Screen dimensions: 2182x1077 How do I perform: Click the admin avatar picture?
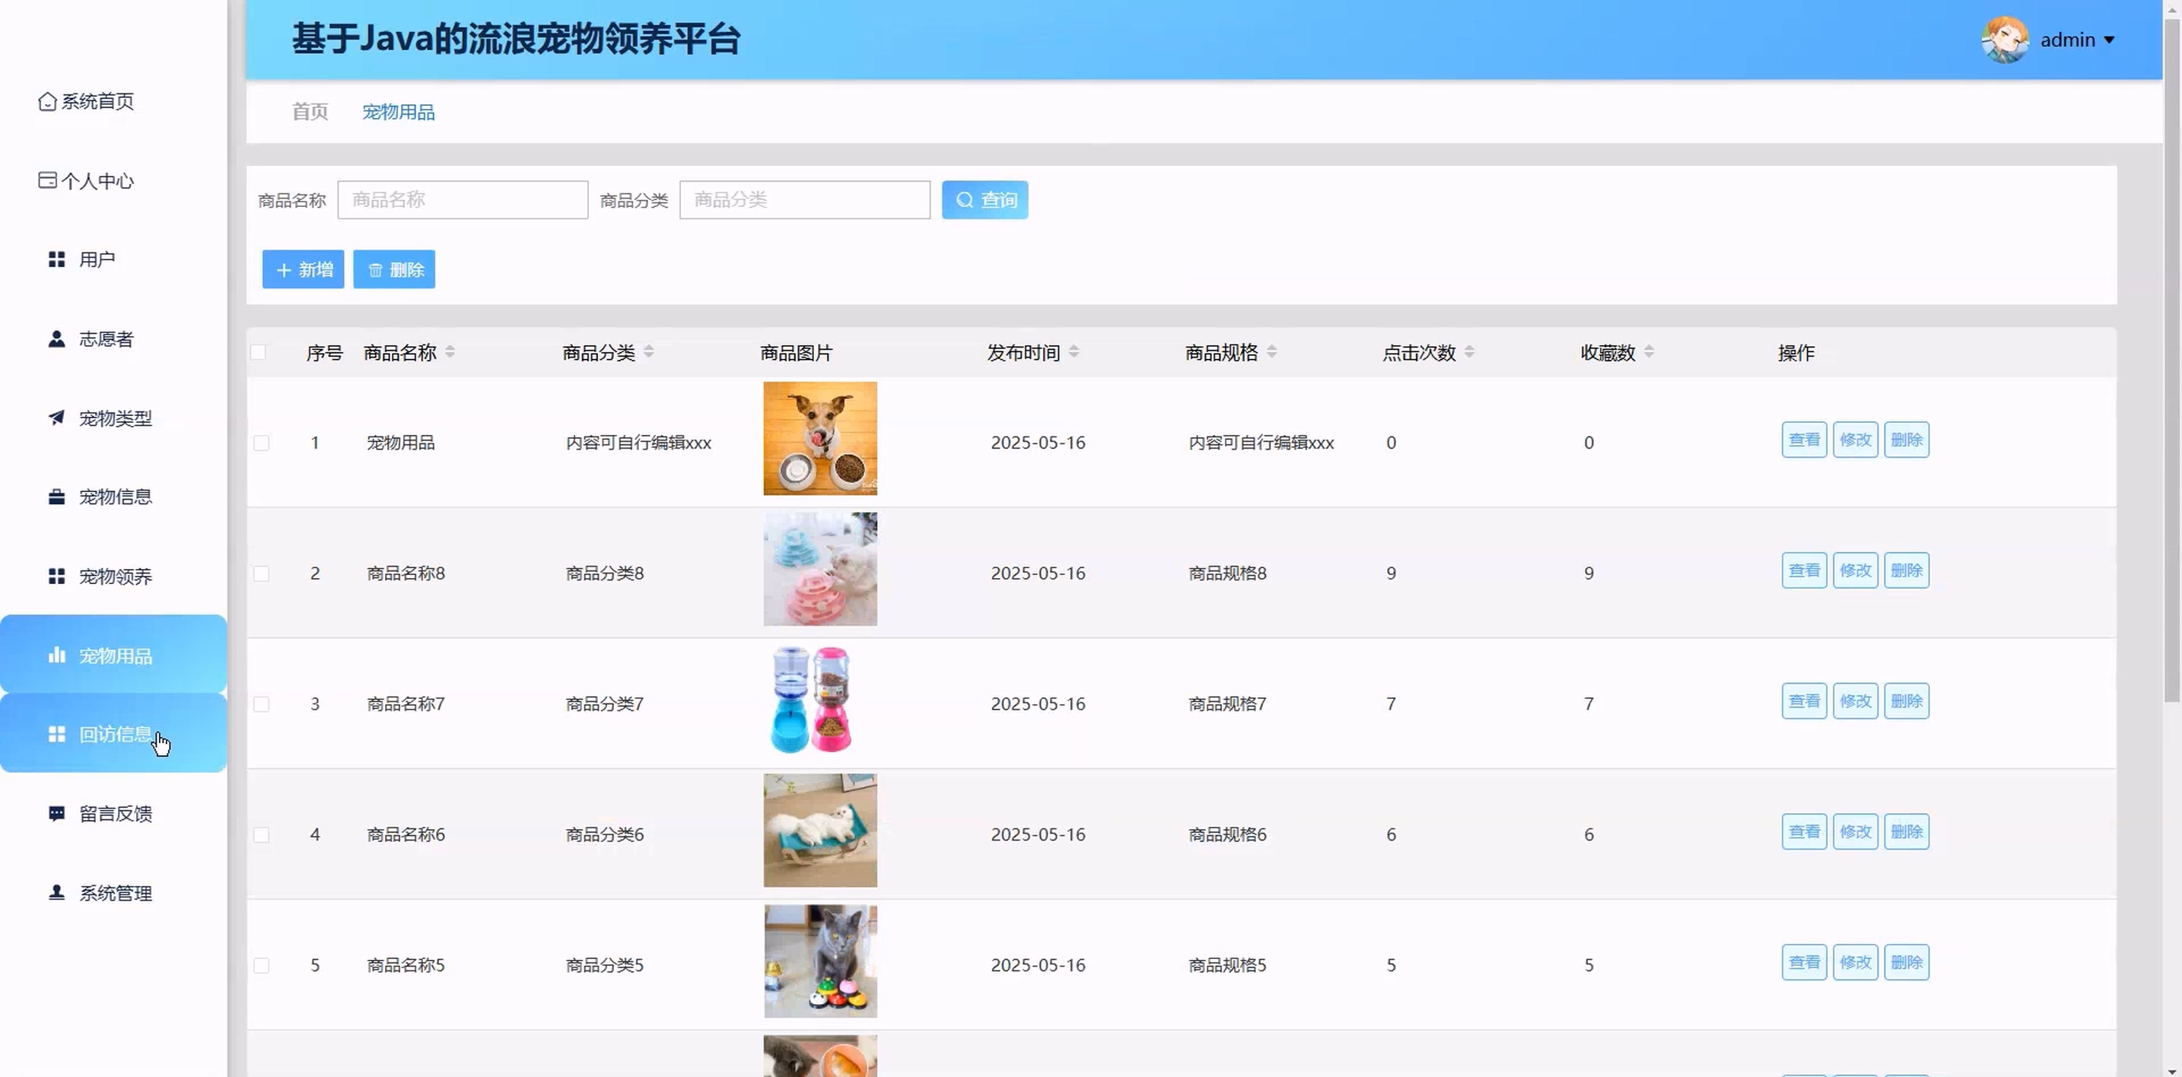2004,40
